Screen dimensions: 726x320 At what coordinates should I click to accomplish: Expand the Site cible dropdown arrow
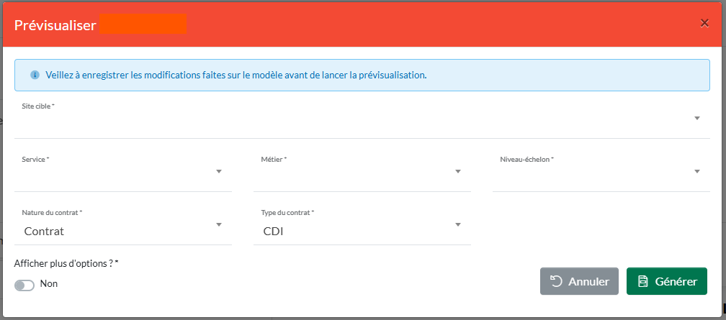coord(697,119)
